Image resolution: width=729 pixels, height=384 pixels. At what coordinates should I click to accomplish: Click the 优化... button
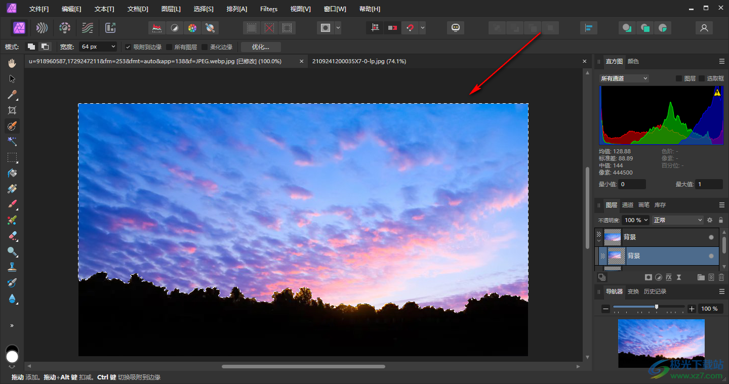[261, 47]
